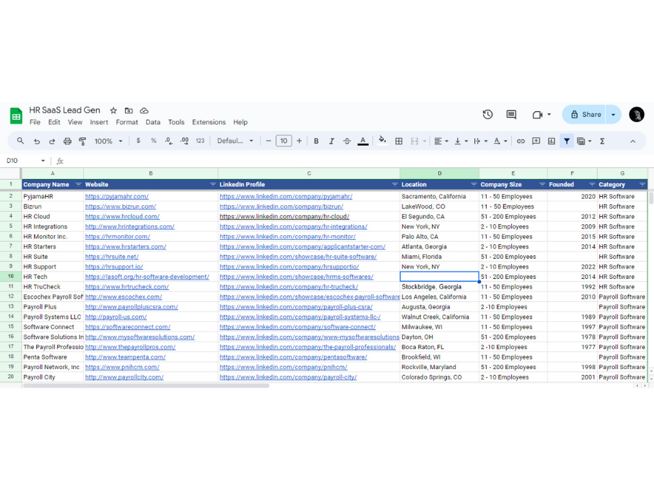Viewport: 654px width, 490px height.
Task: Open the pyjamahr.com website link
Action: [117, 196]
